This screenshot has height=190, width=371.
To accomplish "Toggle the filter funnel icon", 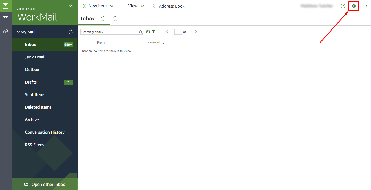I will [154, 32].
